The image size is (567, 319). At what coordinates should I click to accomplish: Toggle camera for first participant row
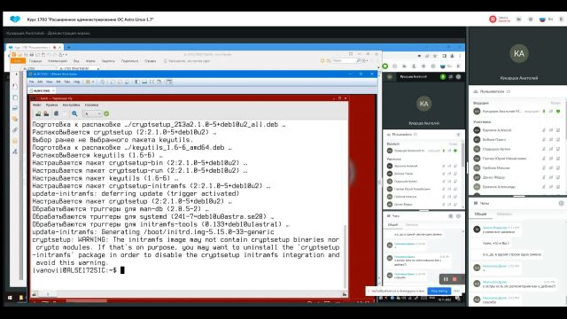point(551,130)
